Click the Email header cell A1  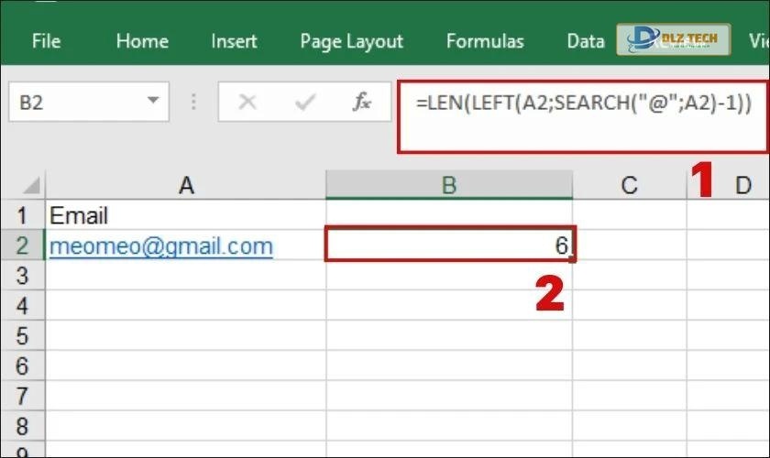click(x=185, y=215)
